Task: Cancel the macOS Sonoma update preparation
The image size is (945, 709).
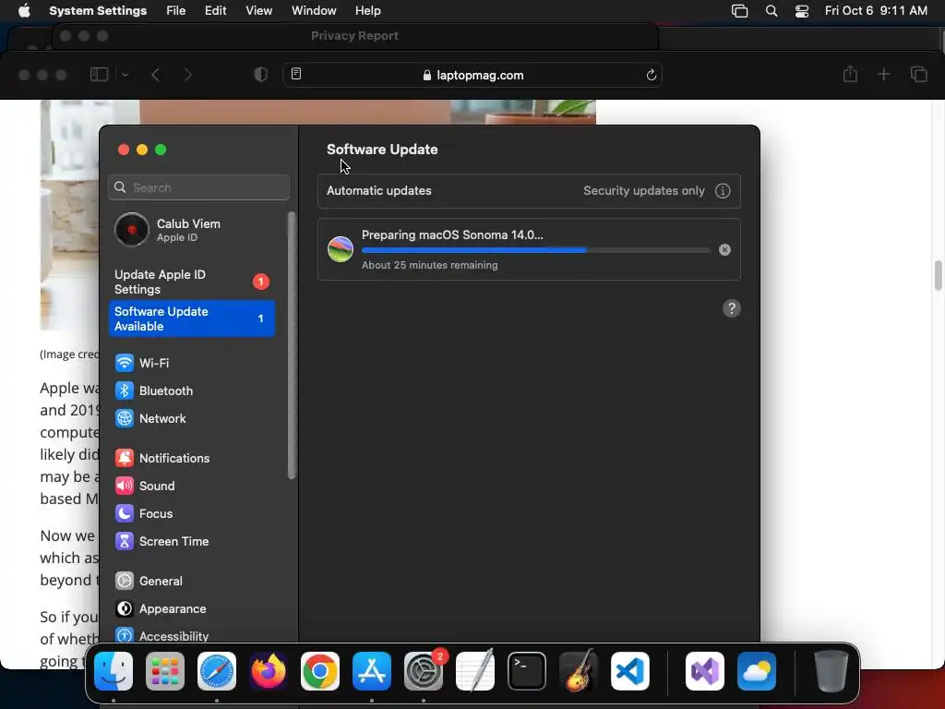Action: [724, 249]
